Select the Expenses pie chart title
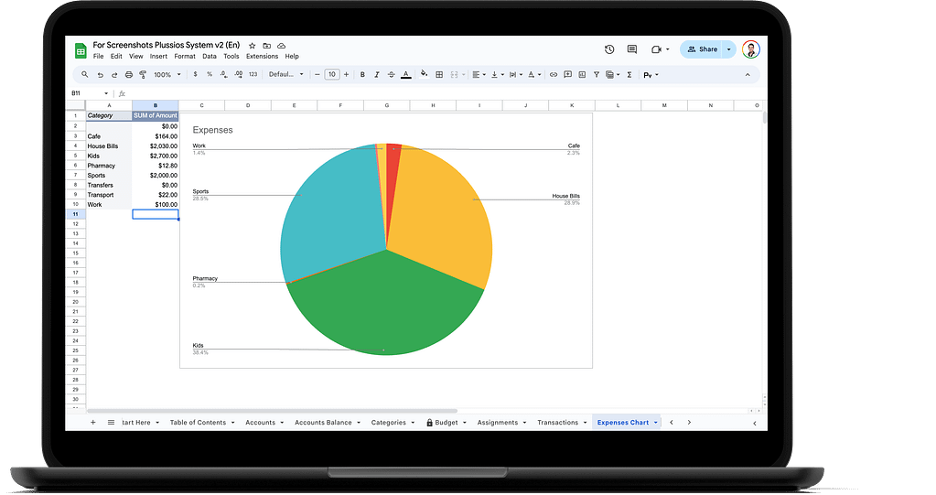 212,130
